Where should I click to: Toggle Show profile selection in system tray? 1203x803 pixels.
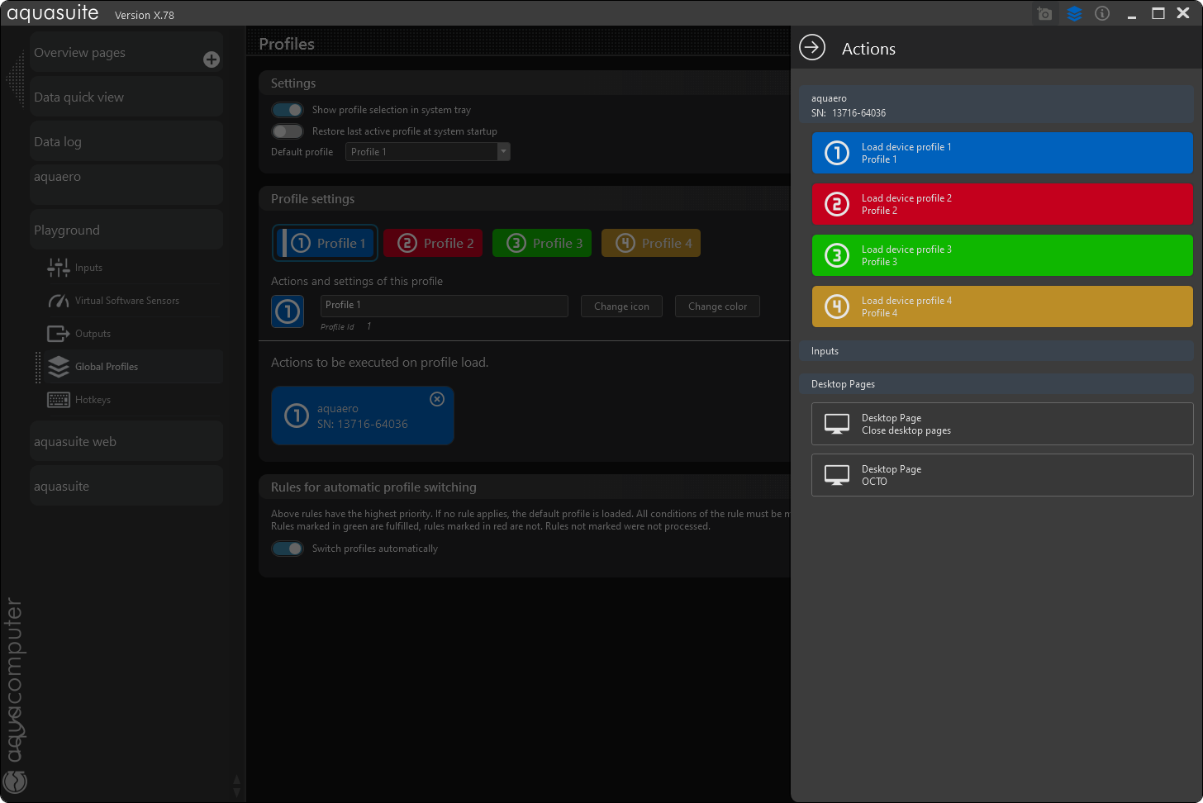(x=288, y=110)
